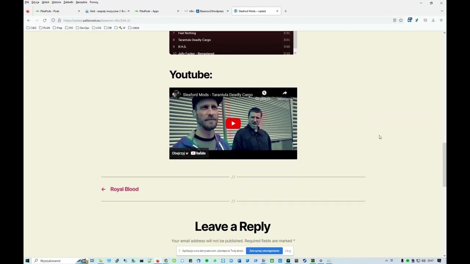Open the DevOps bookmarks folder
Screen dimensions: 470x264
(x=83, y=28)
